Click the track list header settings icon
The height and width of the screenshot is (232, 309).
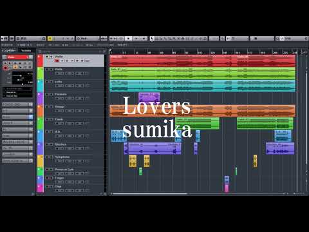pos(40,52)
